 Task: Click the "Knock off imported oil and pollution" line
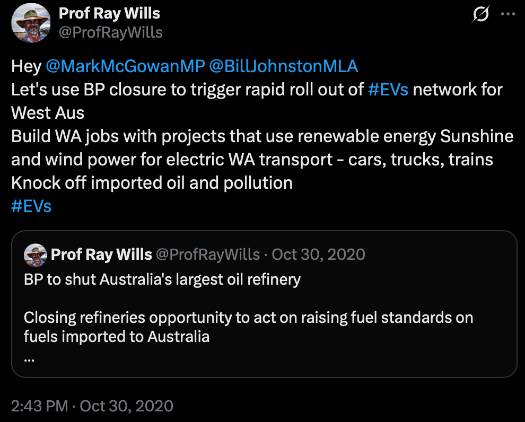[x=152, y=183]
